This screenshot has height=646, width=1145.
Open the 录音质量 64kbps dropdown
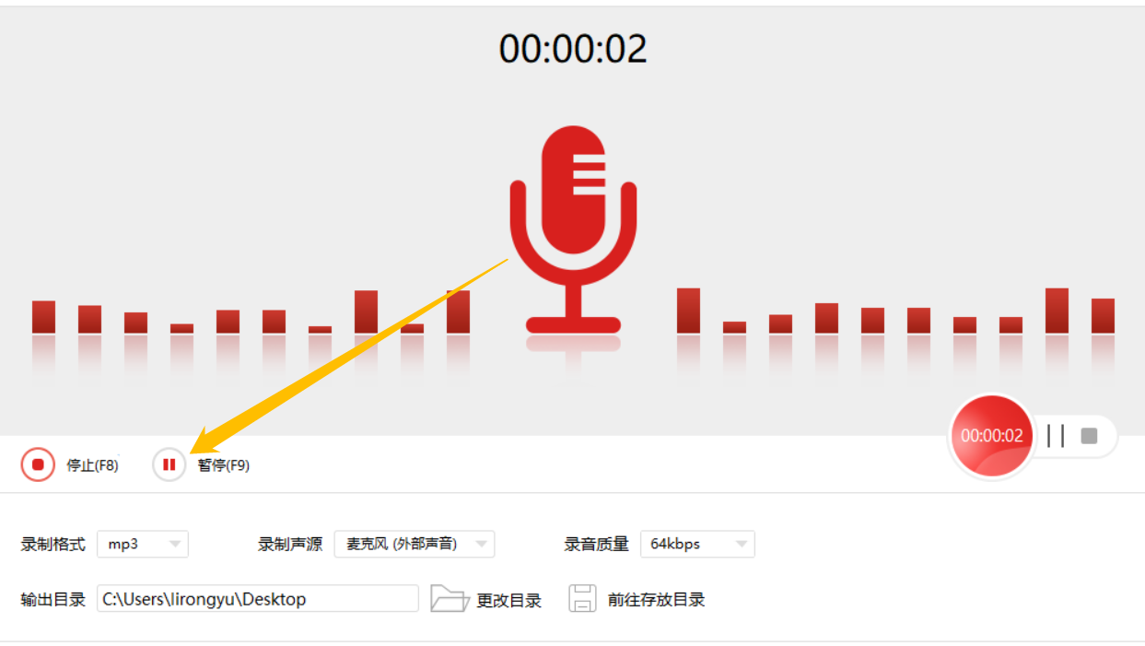point(697,544)
